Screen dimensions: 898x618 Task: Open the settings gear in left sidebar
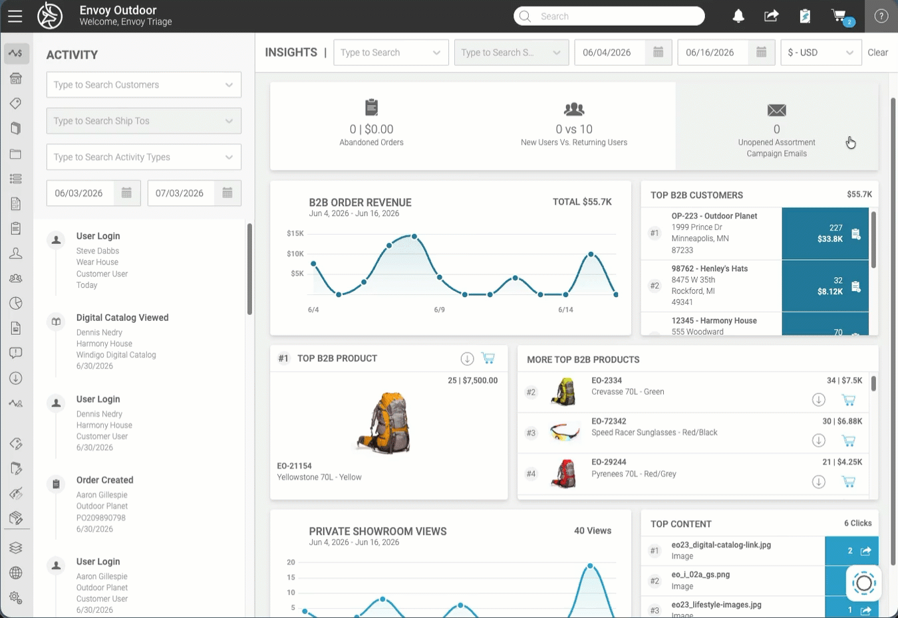click(16, 597)
